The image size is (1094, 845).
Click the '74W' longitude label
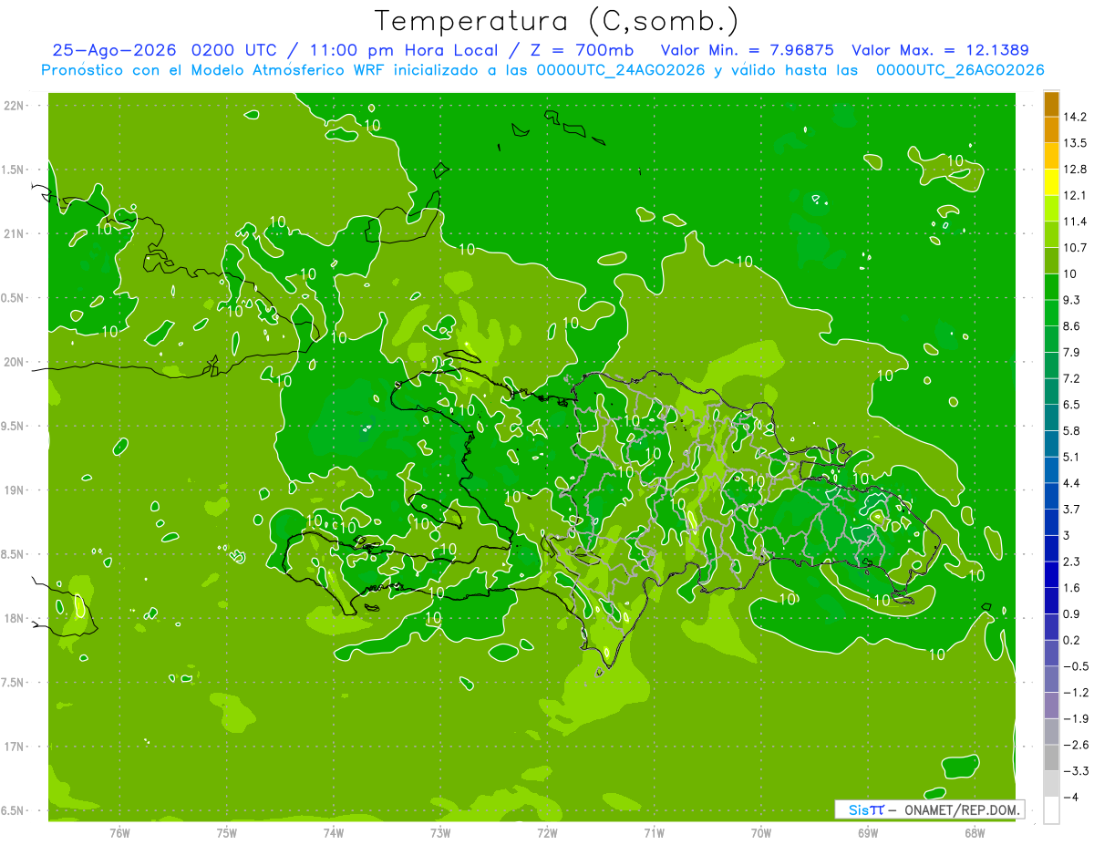point(334,832)
